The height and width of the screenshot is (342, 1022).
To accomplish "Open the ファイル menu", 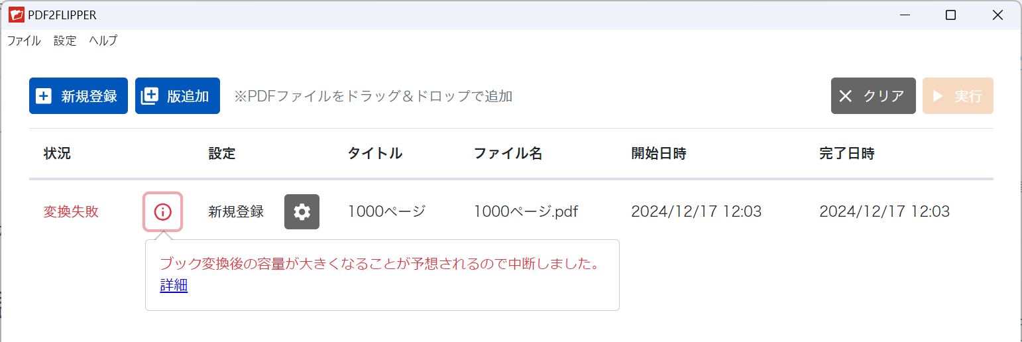I will 24,40.
